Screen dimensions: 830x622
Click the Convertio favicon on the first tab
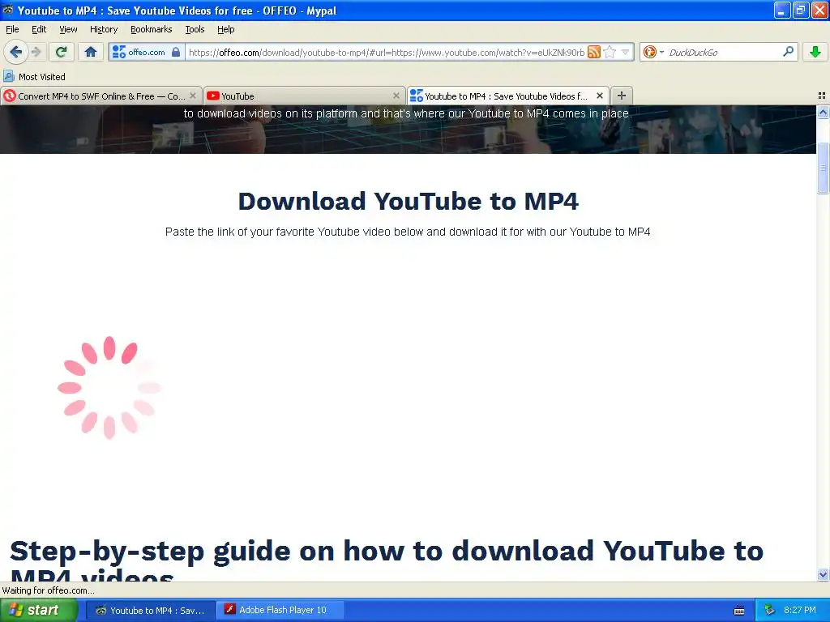10,96
